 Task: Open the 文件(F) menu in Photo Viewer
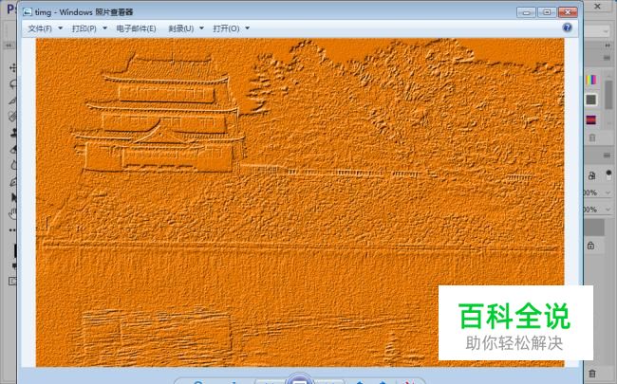[x=40, y=28]
